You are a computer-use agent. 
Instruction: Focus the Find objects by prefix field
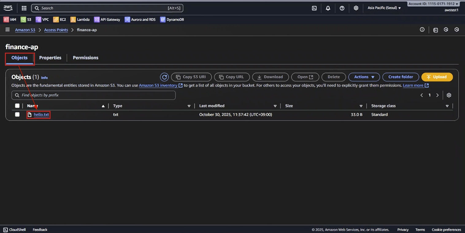tap(94, 95)
